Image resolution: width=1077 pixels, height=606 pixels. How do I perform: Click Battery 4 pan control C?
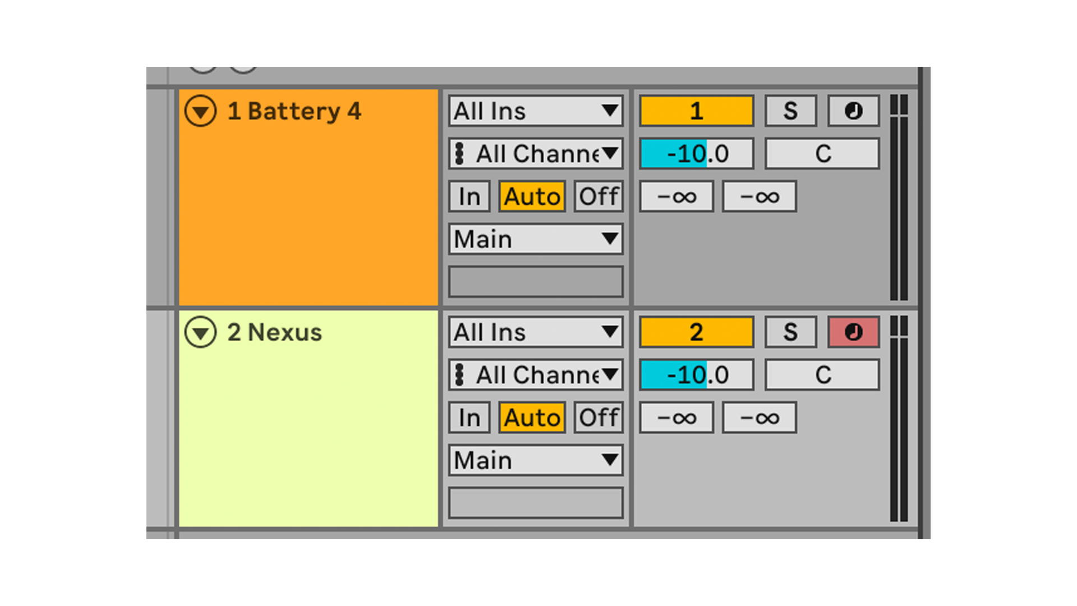(x=822, y=153)
